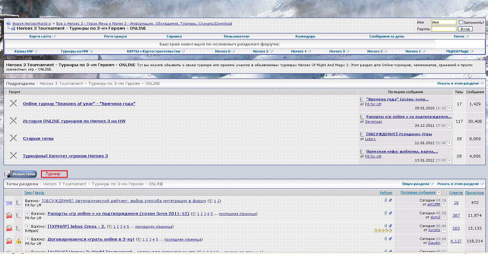Screen dimensions: 488x254
Task: Click go-to-last-post arrow next to dom2
Action: click(x=444, y=217)
